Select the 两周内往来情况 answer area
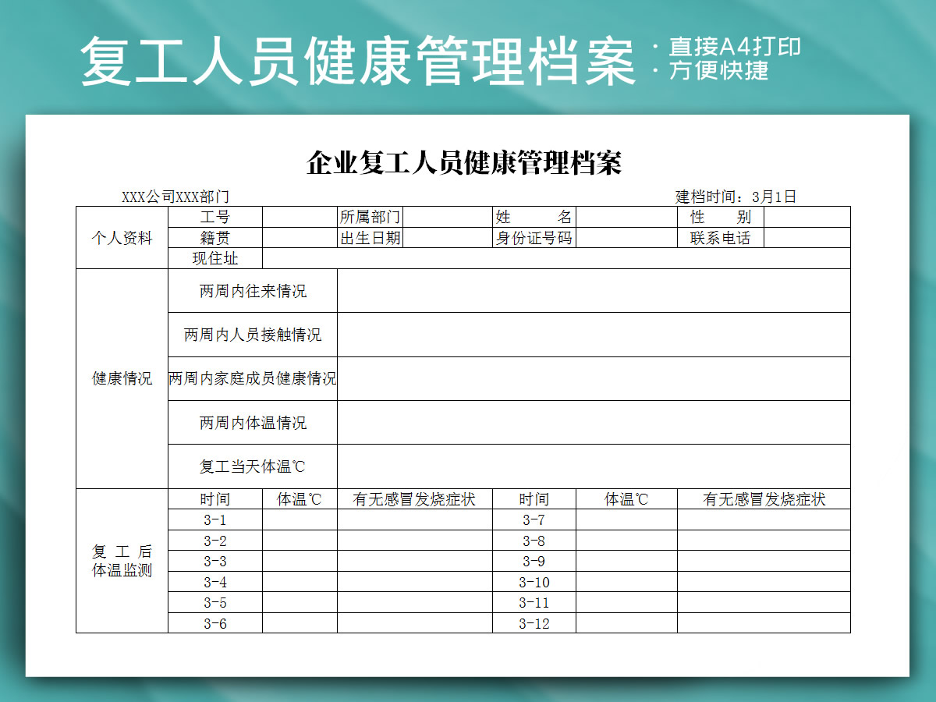 [593, 291]
